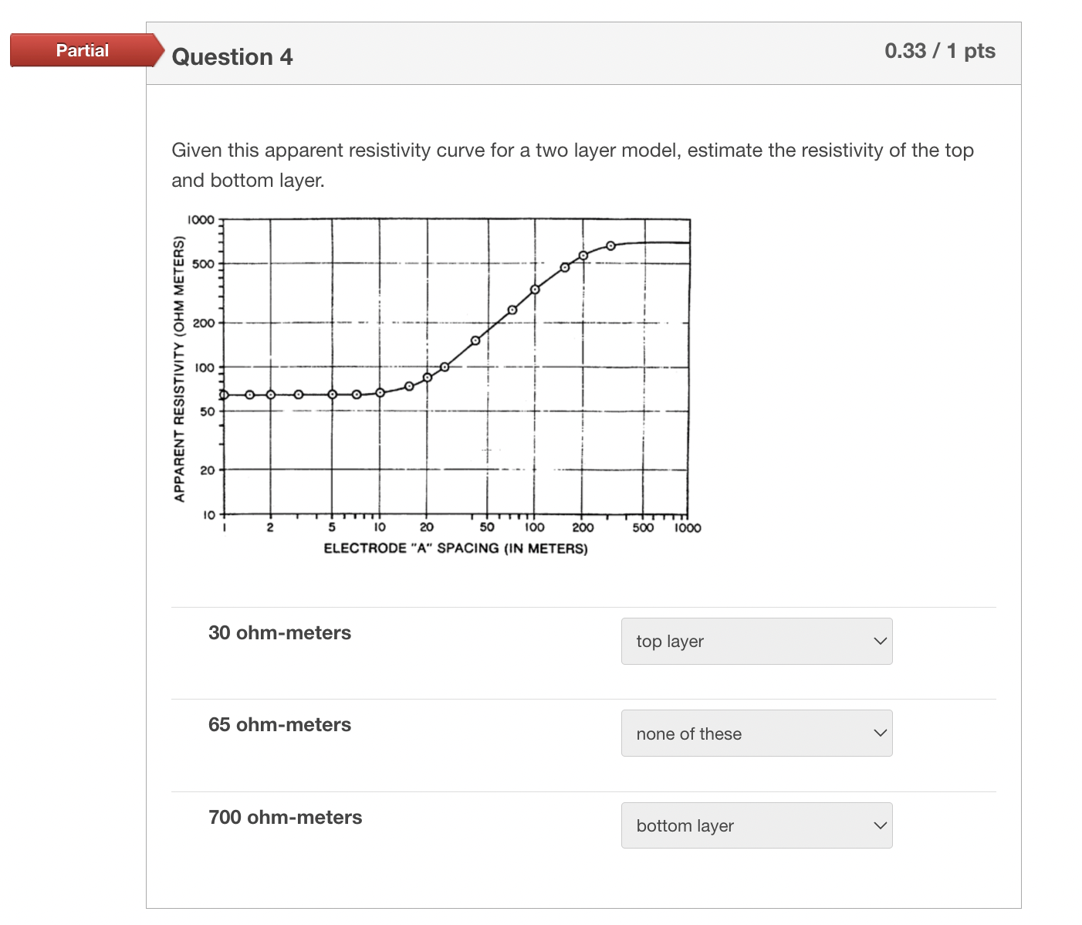Click the 30 ohm-meters answer label
The height and width of the screenshot is (925, 1082).
pyautogui.click(x=280, y=632)
